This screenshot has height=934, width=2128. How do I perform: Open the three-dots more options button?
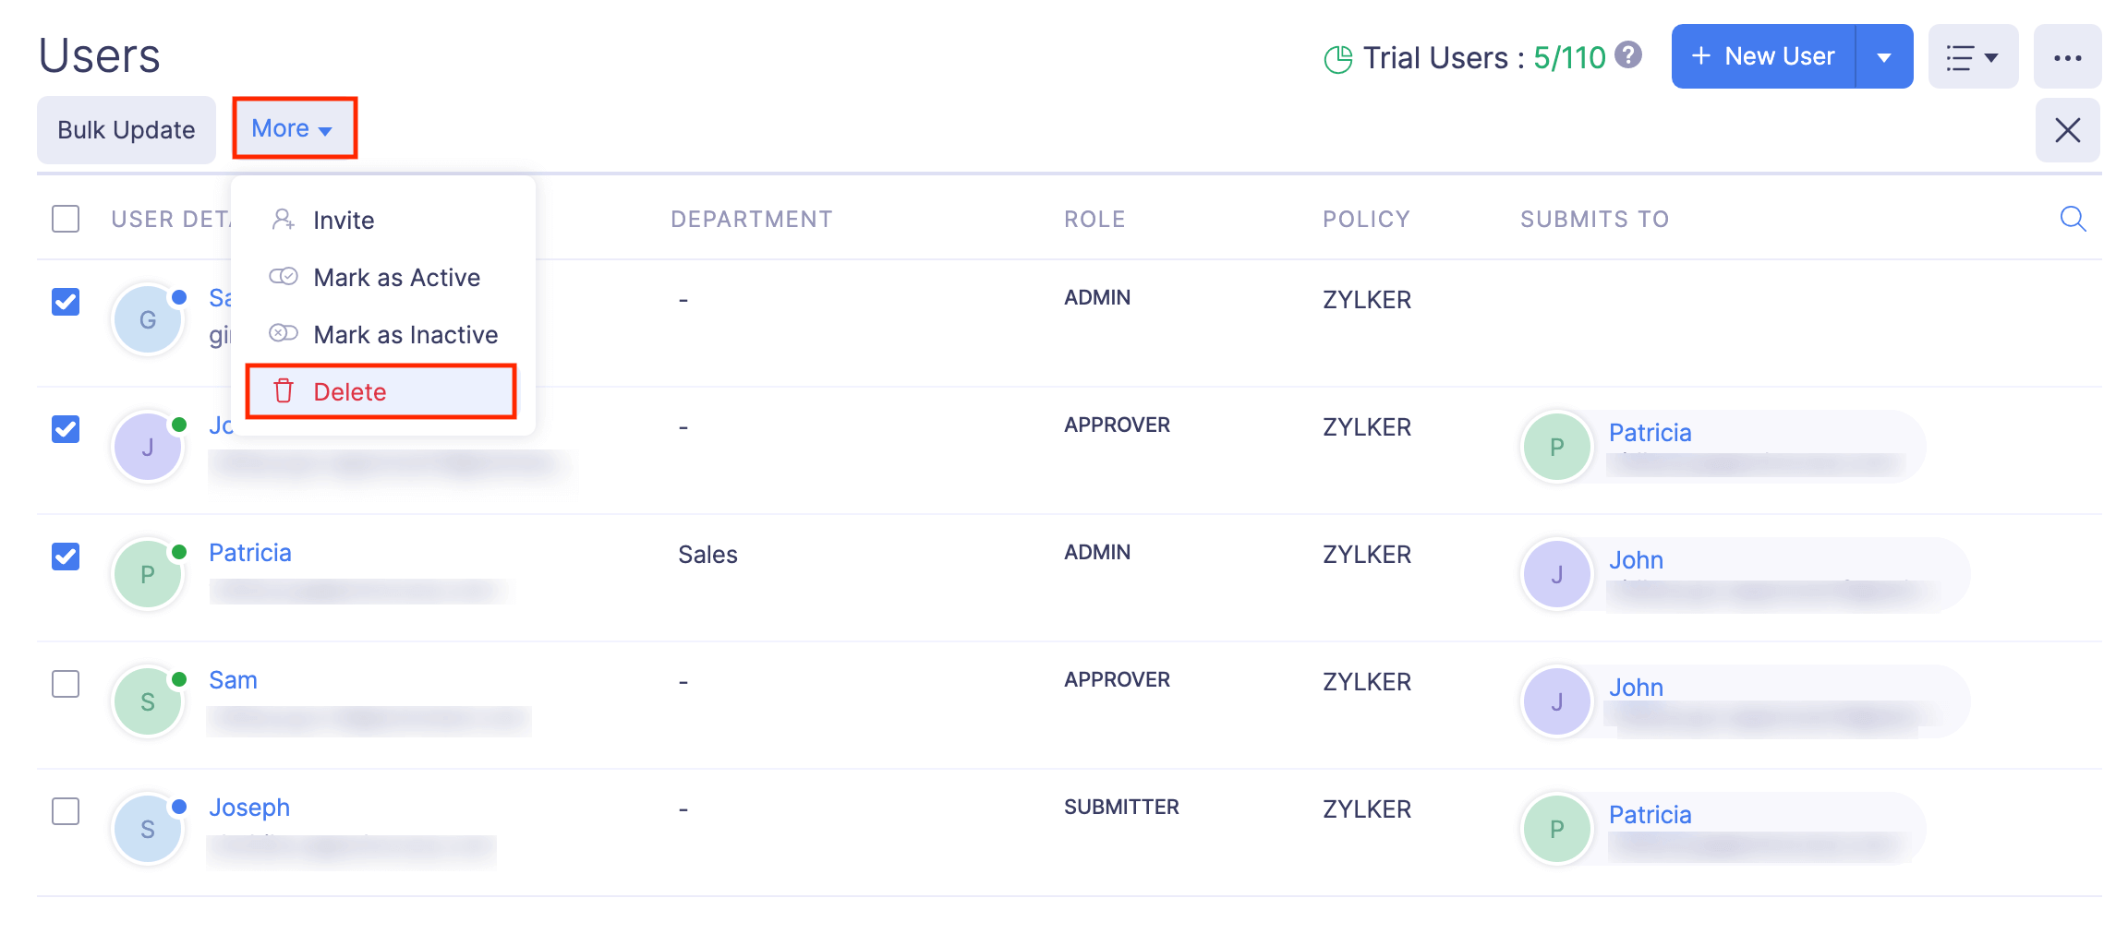coord(2067,57)
